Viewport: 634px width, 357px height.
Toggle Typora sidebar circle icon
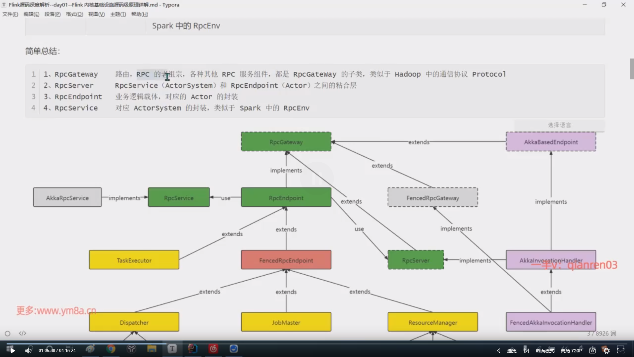8,334
